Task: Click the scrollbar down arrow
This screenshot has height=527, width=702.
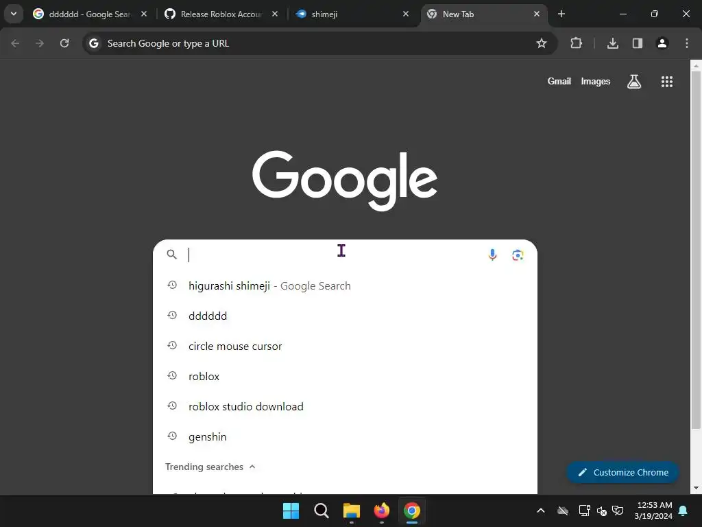Action: (696, 488)
